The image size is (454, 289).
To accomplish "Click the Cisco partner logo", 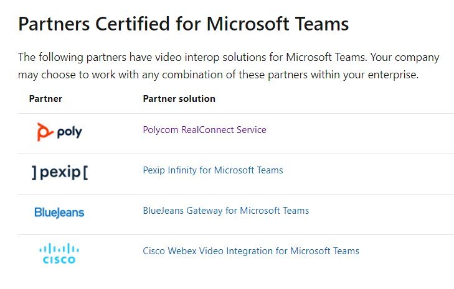I will [x=59, y=254].
